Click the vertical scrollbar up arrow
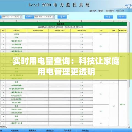The width and height of the screenshot is (132, 132). tap(129, 21)
